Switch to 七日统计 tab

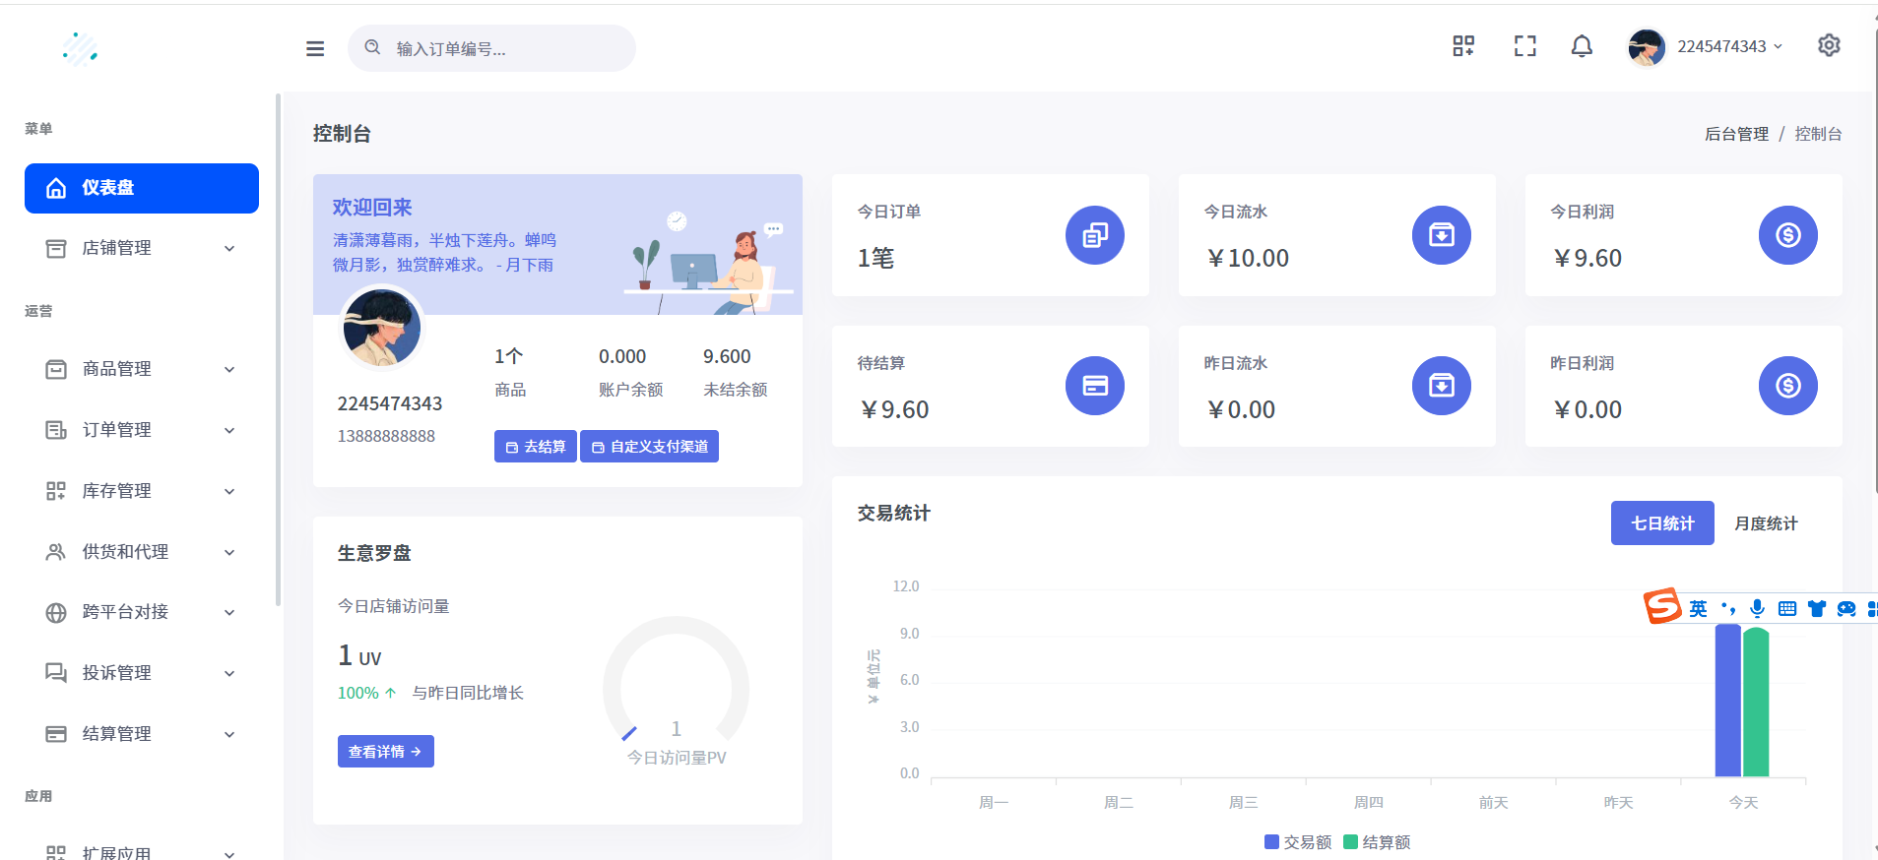(x=1662, y=523)
